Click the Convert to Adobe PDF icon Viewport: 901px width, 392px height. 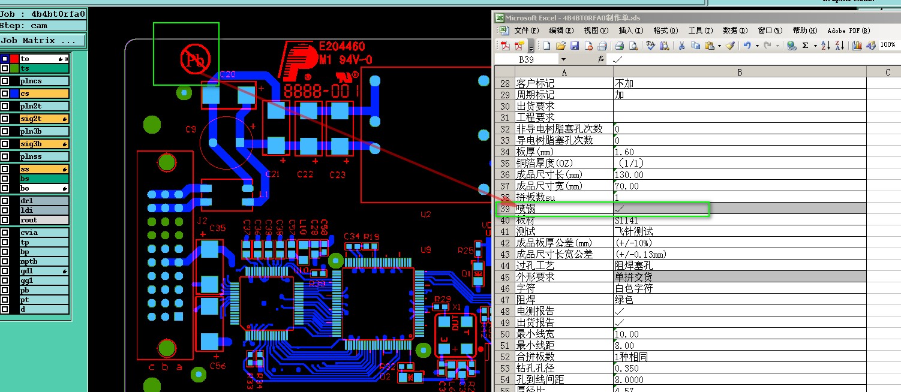(505, 46)
